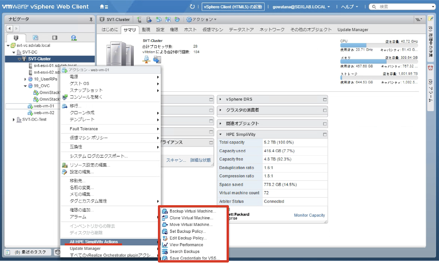Open Networking navigator tab icon
Screen dimensions: 439x263
click(x=74, y=38)
